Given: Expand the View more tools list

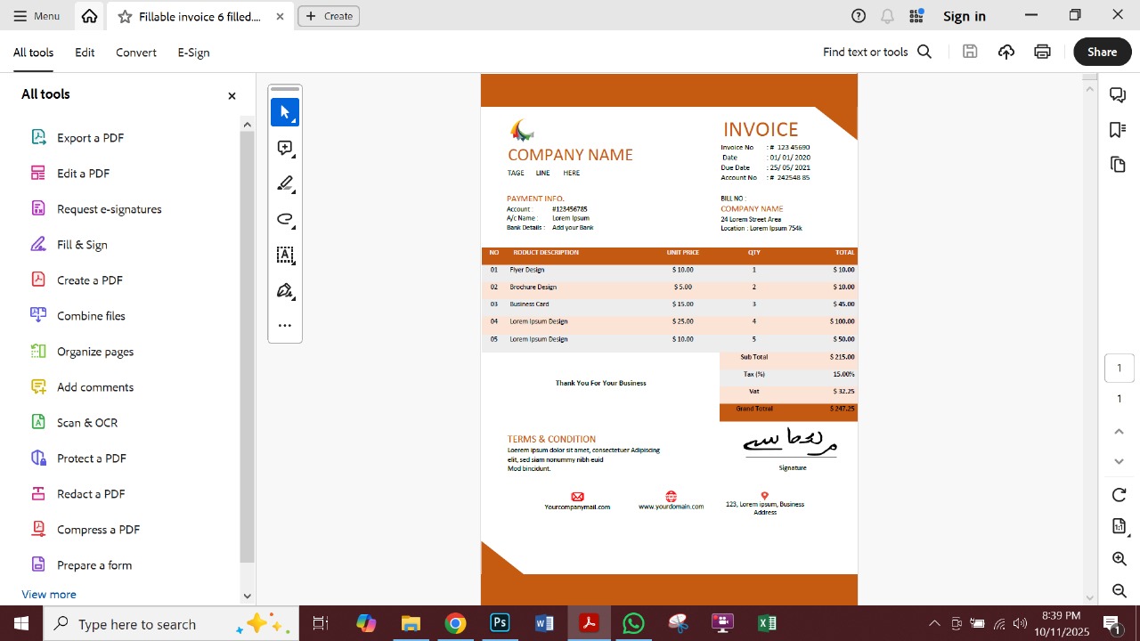Looking at the screenshot, I should coord(49,594).
